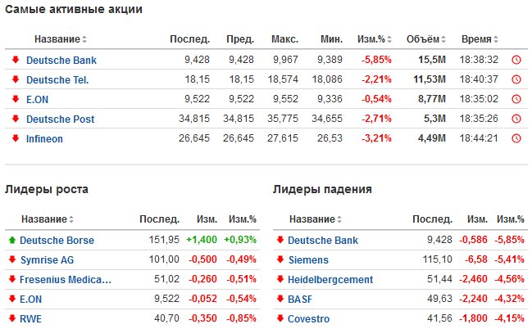Open Covestro stock link
The height and width of the screenshot is (329, 532).
(x=308, y=319)
